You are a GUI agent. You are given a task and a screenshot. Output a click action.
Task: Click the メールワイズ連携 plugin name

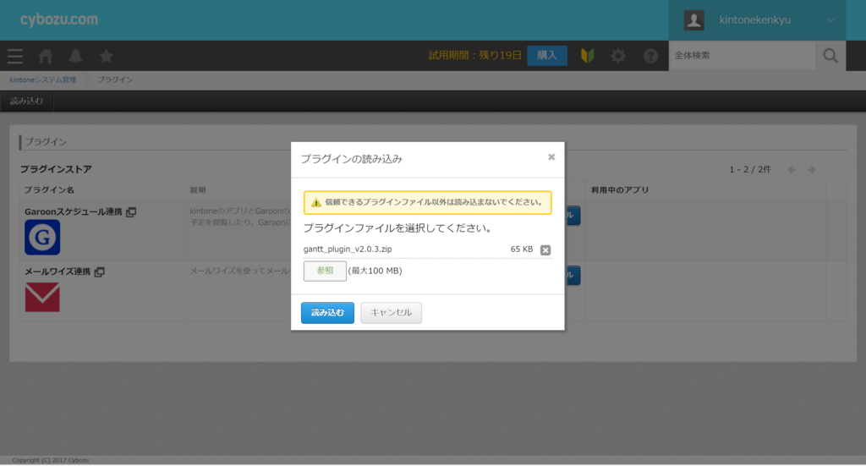(x=57, y=271)
